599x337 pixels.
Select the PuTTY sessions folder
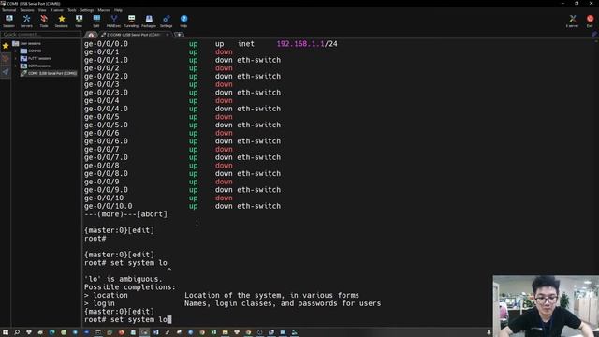point(36,58)
